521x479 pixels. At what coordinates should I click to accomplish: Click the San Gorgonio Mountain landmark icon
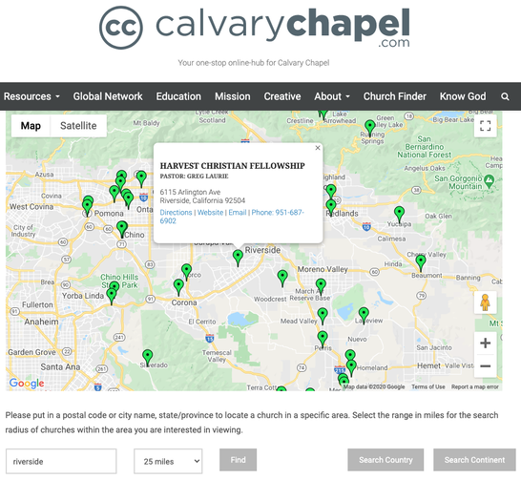[489, 181]
